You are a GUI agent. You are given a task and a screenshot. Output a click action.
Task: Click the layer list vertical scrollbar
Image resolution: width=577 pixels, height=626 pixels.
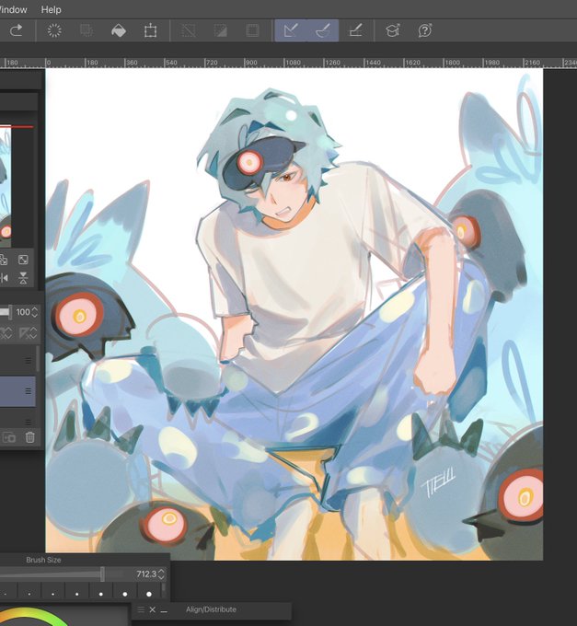point(38,358)
